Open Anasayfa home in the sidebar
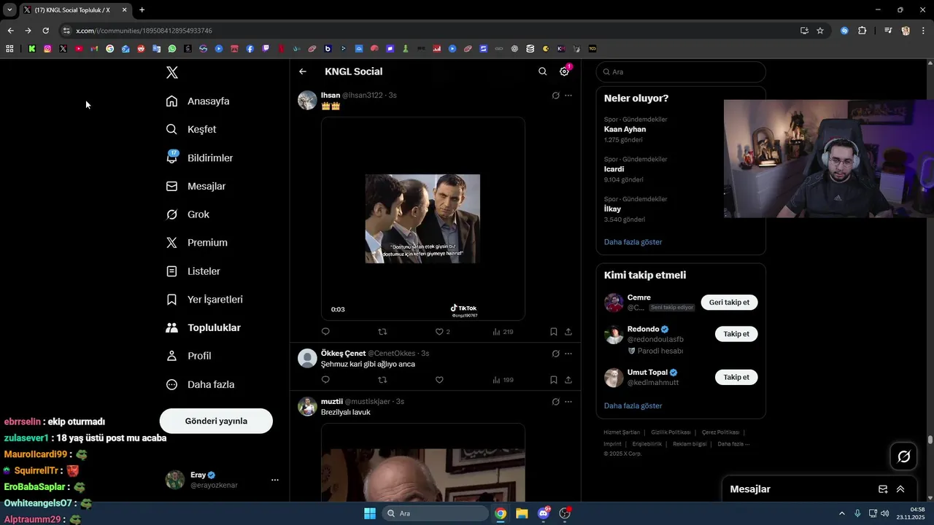Image resolution: width=934 pixels, height=525 pixels. (x=198, y=101)
